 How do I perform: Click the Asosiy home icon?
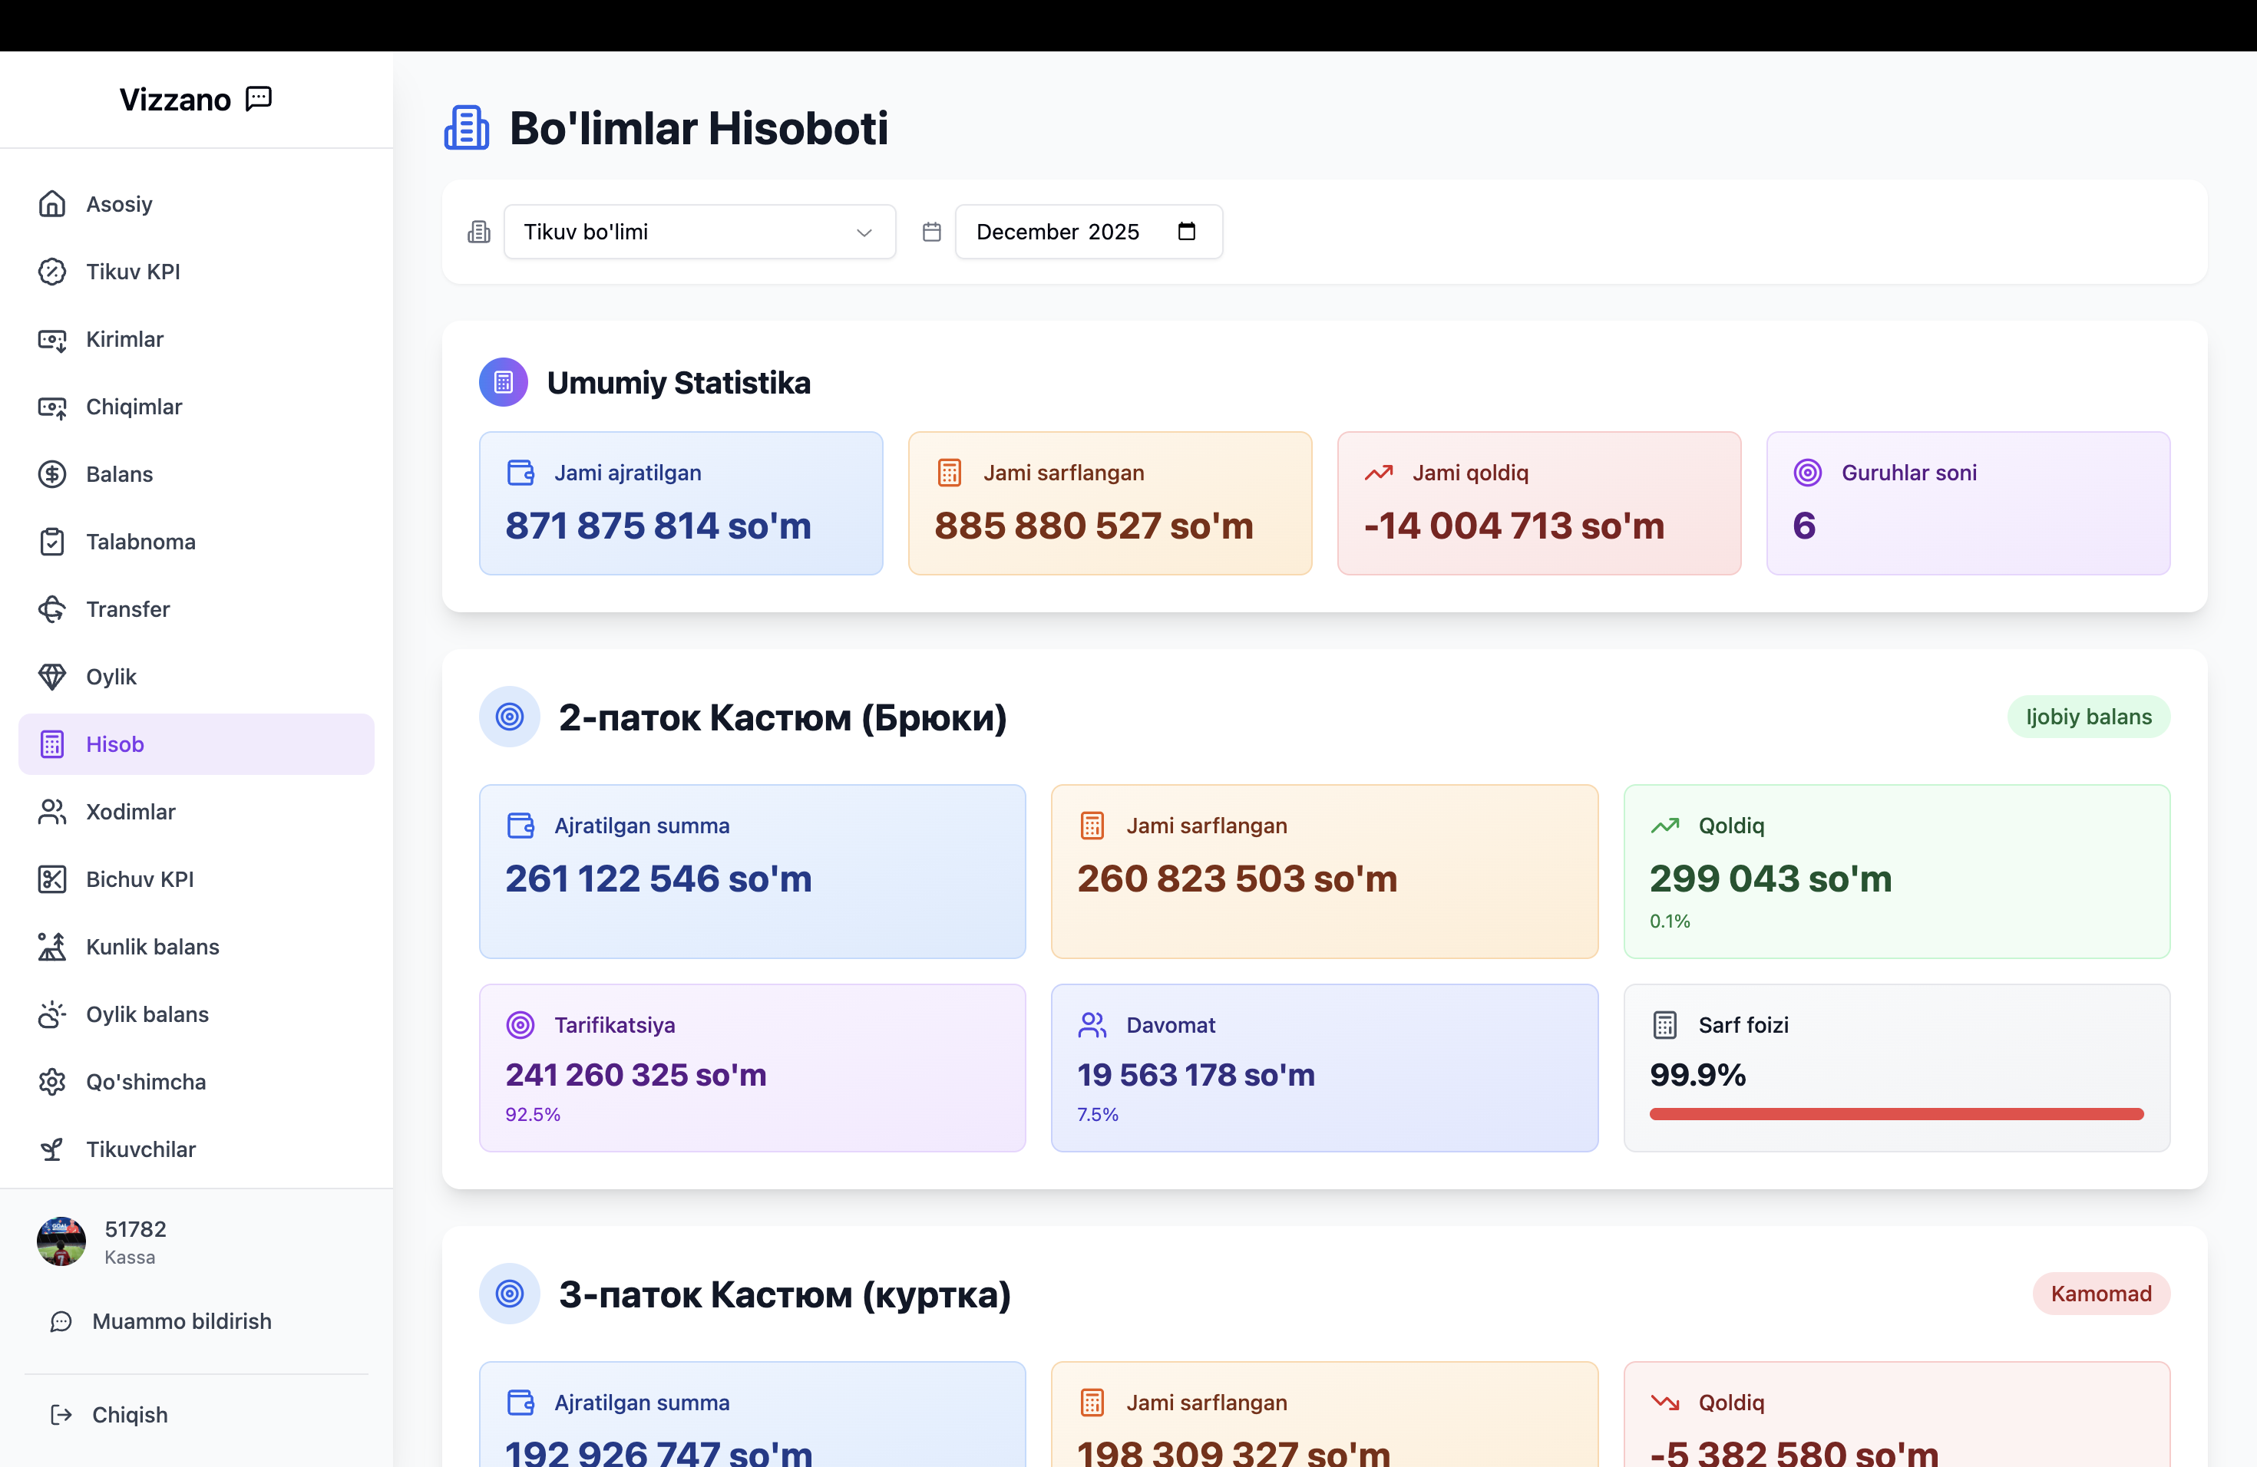[52, 204]
